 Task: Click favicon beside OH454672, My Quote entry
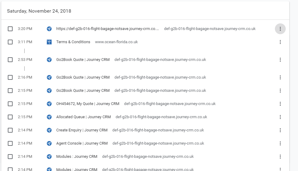click(x=49, y=104)
